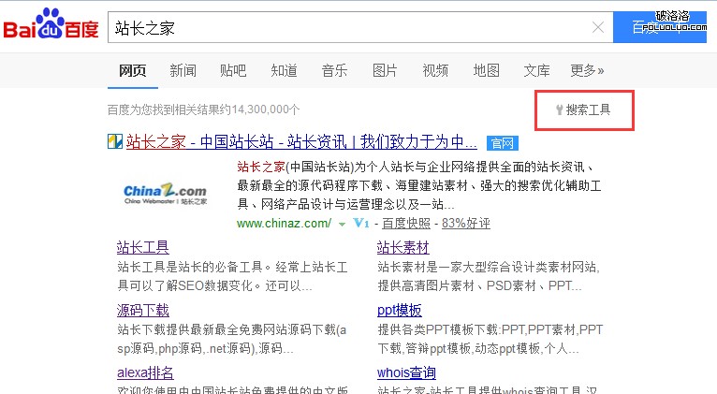
Task: Go to the 地图 tab
Action: pyautogui.click(x=486, y=70)
